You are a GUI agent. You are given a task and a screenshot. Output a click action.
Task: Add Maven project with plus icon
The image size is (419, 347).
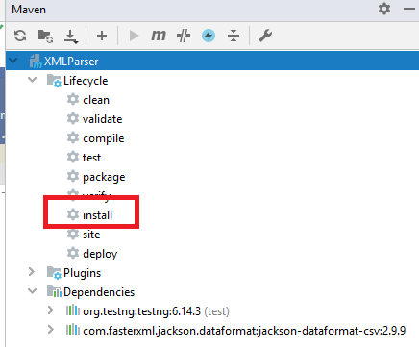click(102, 36)
